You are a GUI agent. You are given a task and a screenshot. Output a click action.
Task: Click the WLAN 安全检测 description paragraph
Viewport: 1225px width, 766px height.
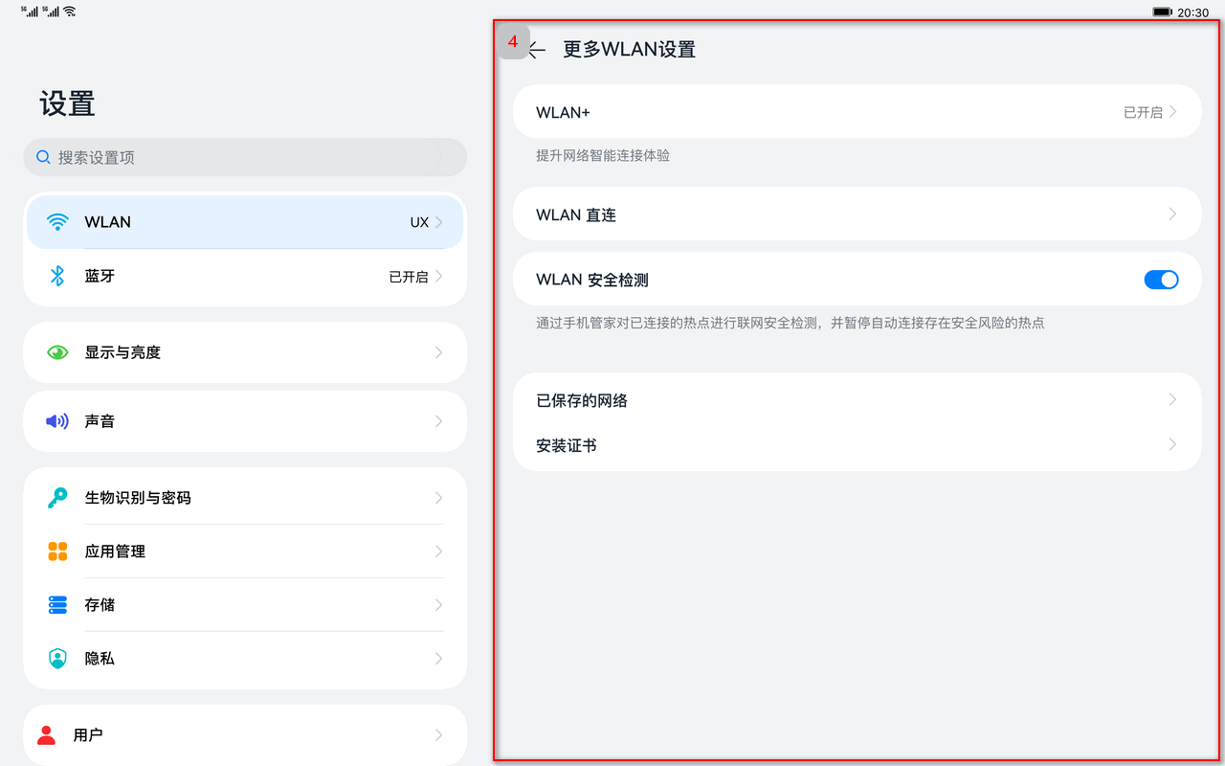[791, 324]
